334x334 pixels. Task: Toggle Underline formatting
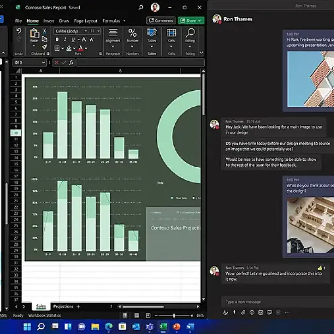[x=73, y=39]
